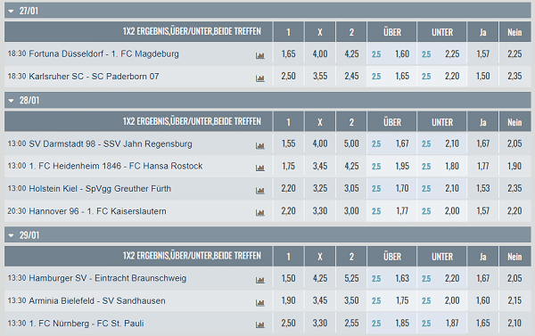Collapse the 27/01 date section

pyautogui.click(x=11, y=12)
